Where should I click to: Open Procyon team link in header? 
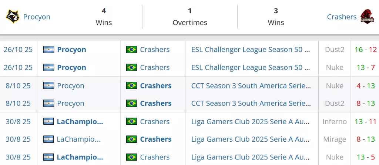[x=37, y=17]
